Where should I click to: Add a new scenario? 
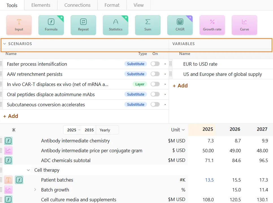(11, 116)
